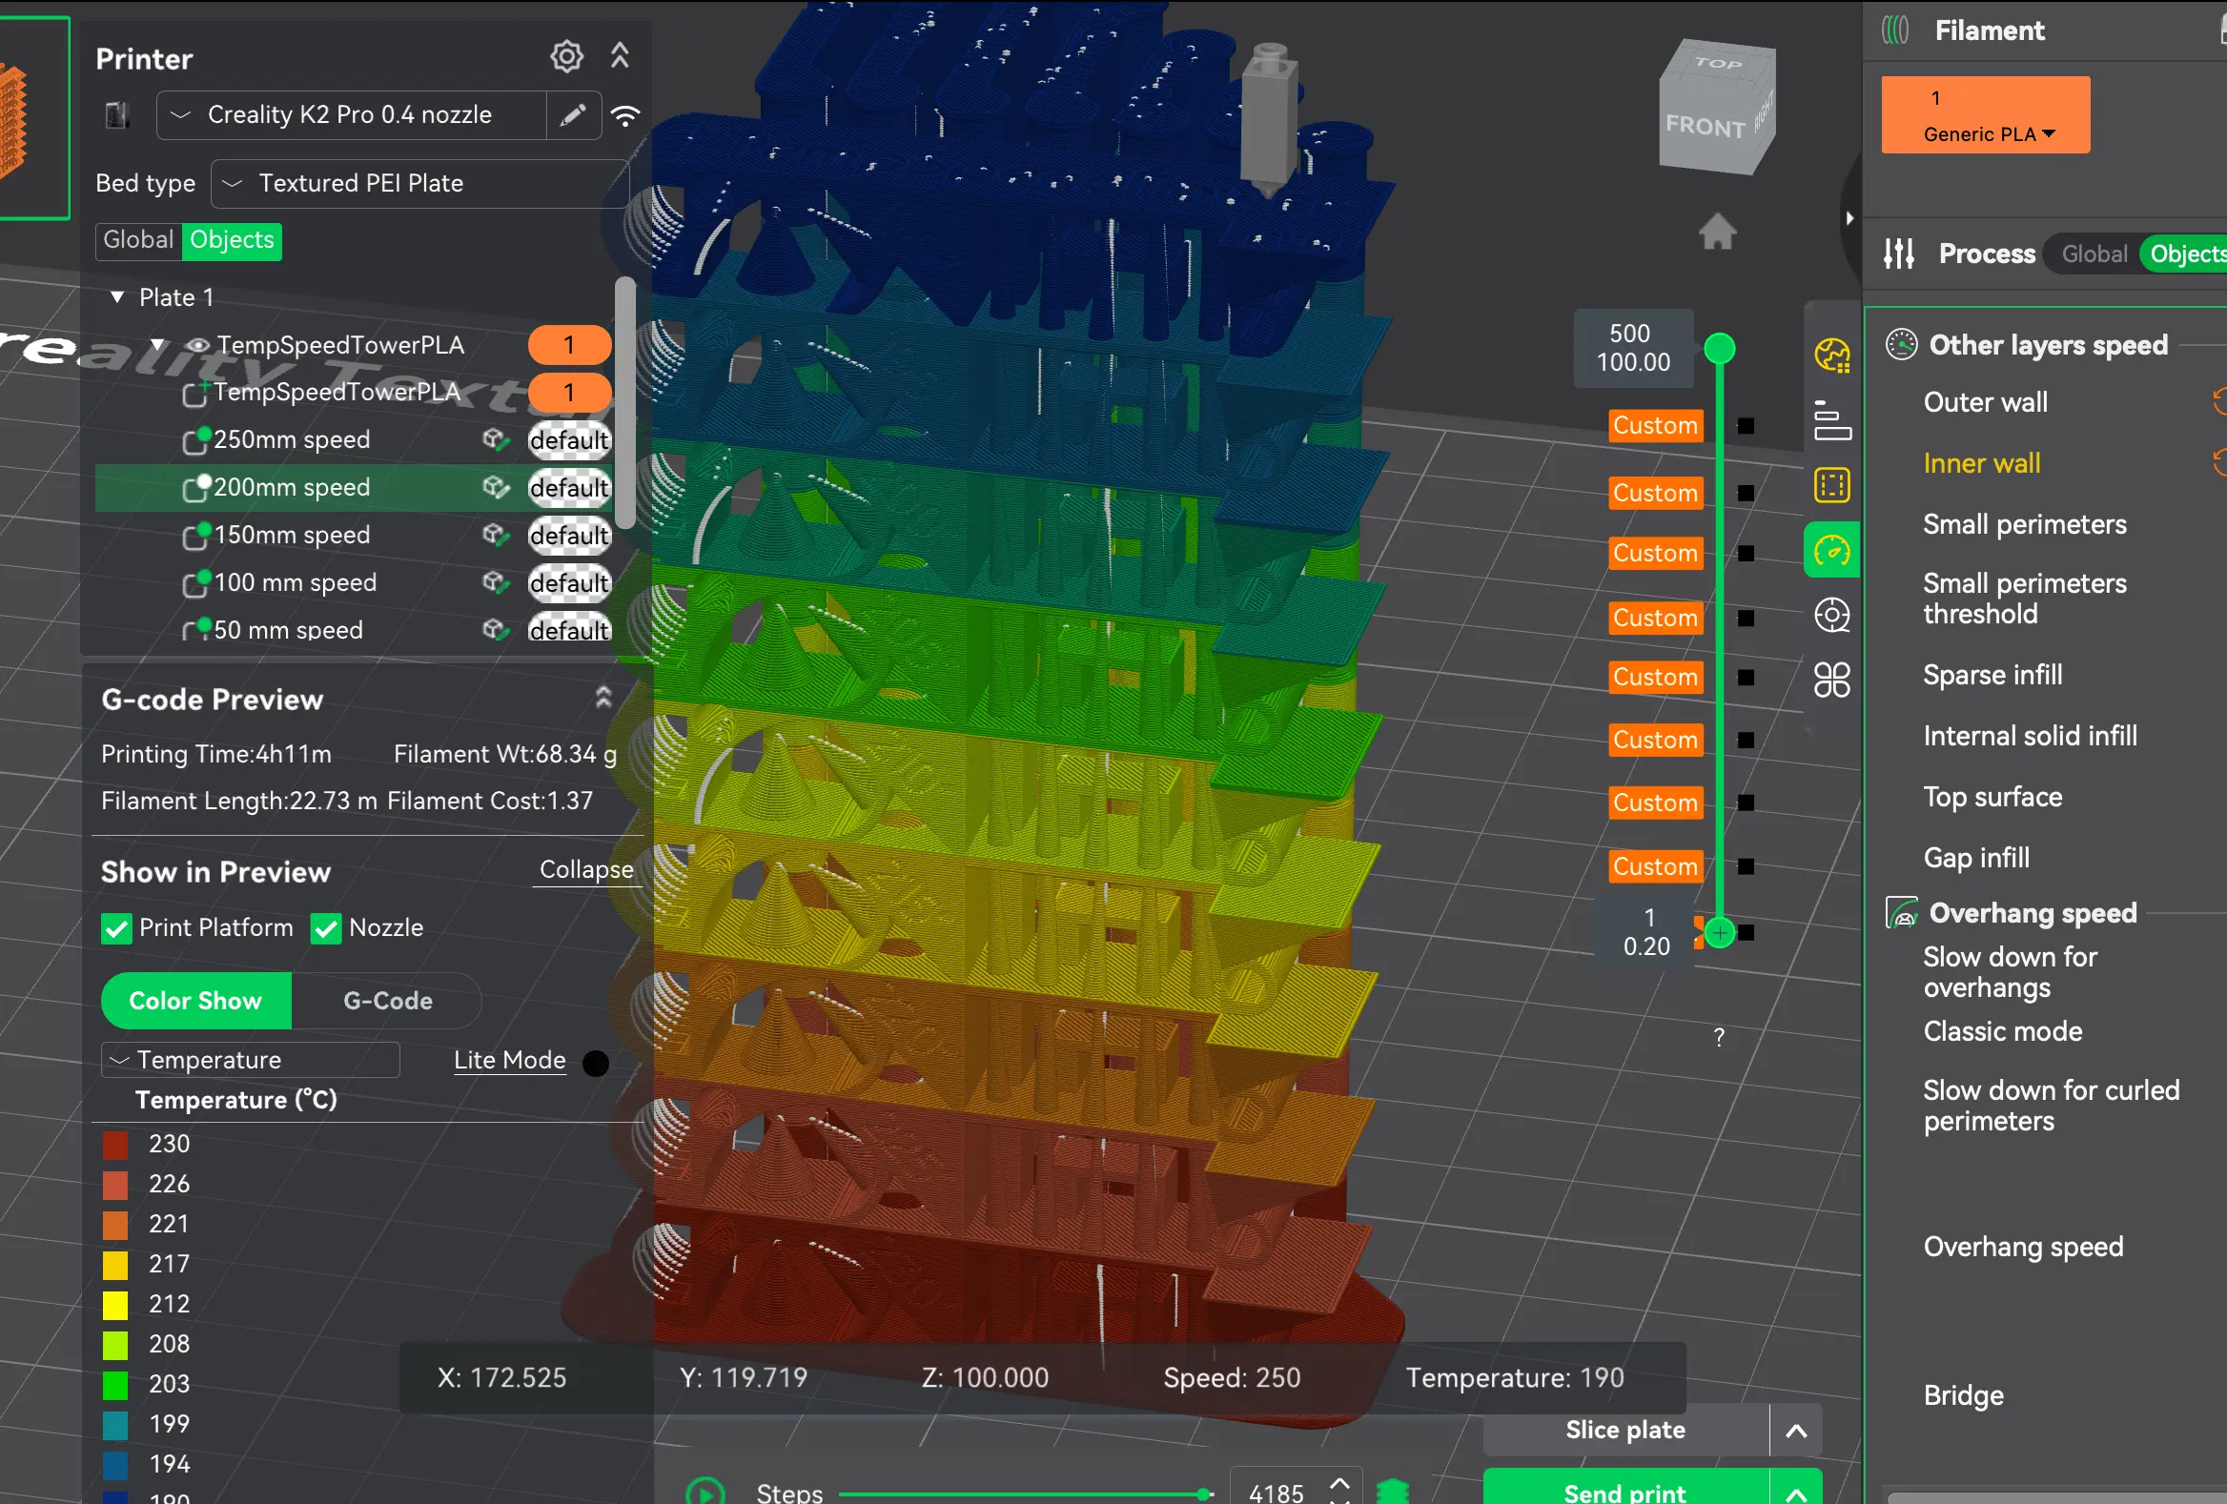Image resolution: width=2227 pixels, height=1504 pixels.
Task: Uncheck the Print Platform checkbox
Action: (x=116, y=928)
